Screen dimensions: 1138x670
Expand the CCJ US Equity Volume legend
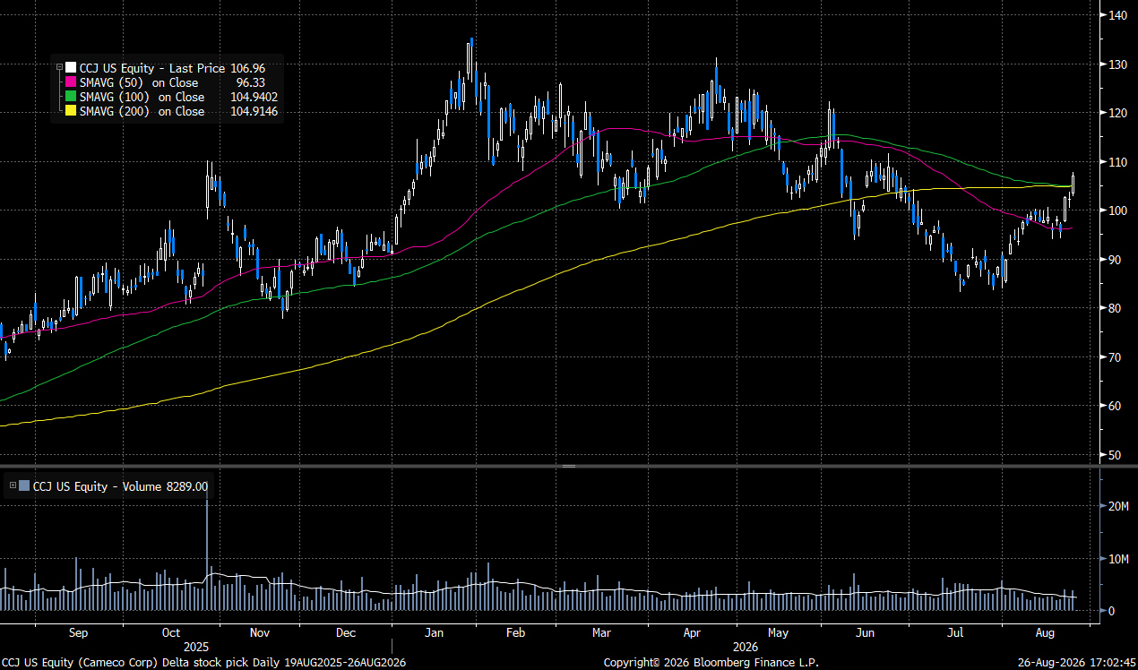[13, 486]
